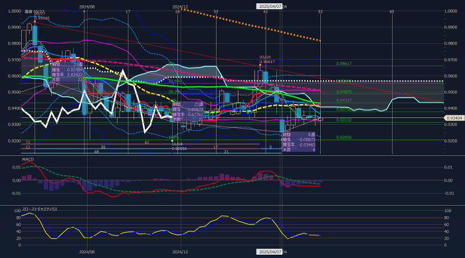The height and width of the screenshot is (258, 465).
Task: Select the 0.96617 Fibonacci level label
Action: tap(343, 64)
